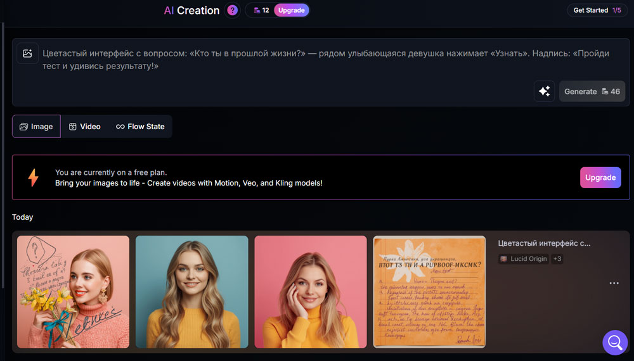The height and width of the screenshot is (361, 634).
Task: Open the orange handwritten note thumbnail
Action: 429,292
